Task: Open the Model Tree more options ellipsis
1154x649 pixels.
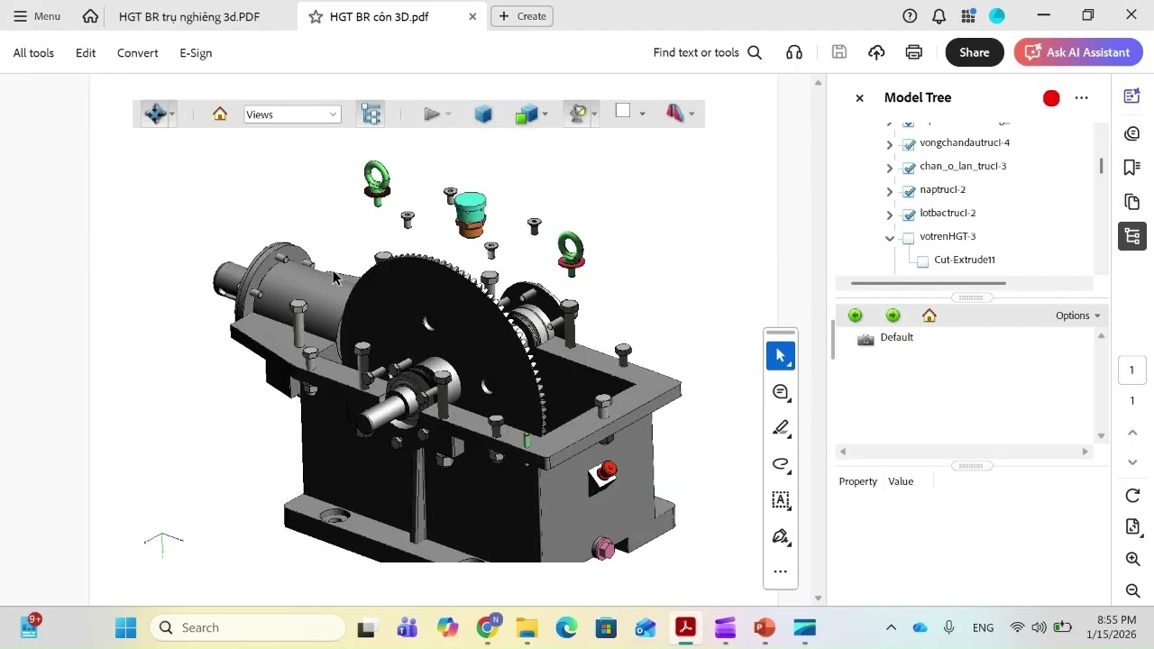Action: [x=1082, y=98]
